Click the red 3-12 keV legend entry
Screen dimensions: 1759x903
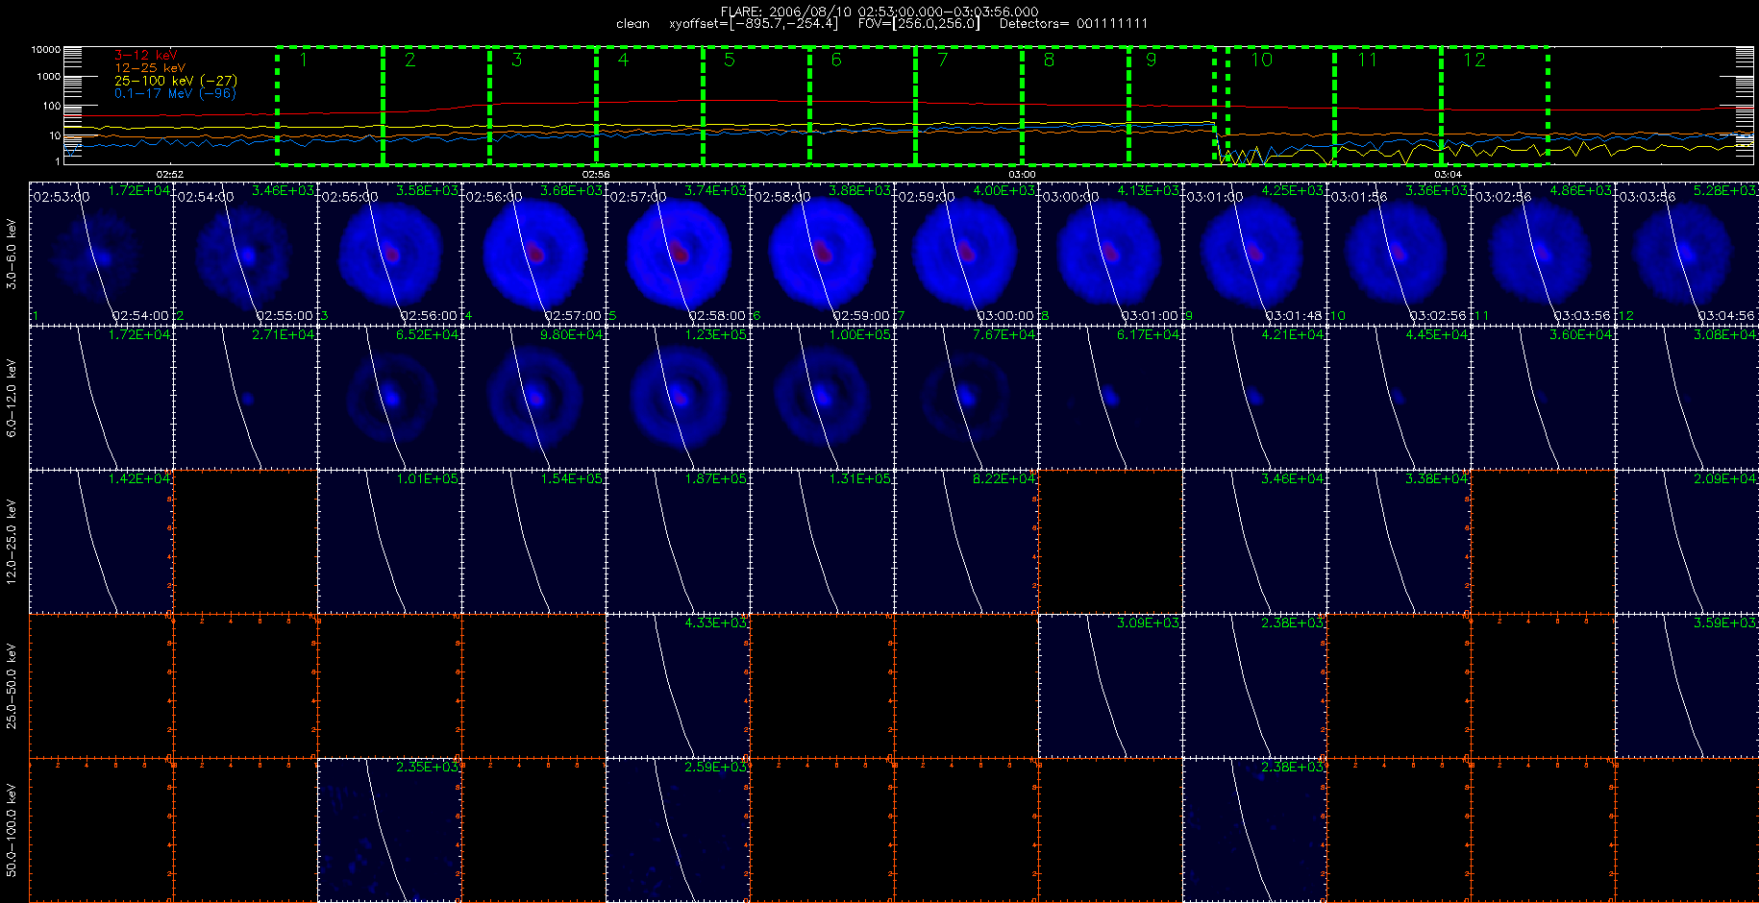(x=145, y=56)
